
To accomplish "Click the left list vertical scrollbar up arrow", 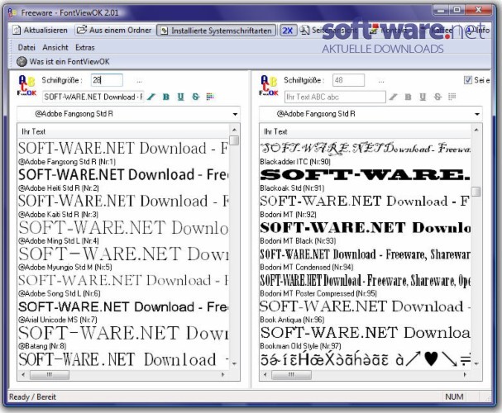I will [x=234, y=130].
